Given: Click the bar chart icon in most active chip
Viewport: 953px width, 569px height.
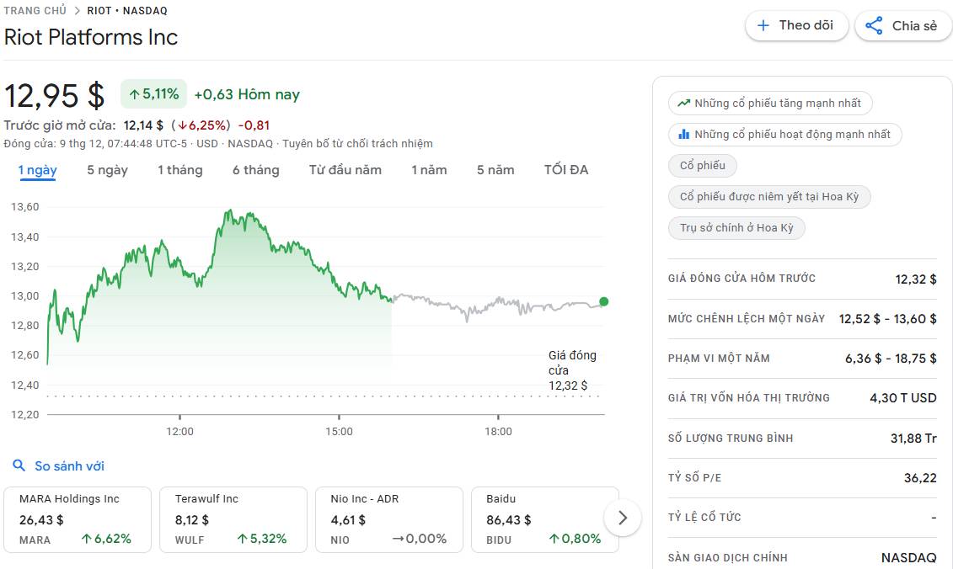Looking at the screenshot, I should 683,134.
